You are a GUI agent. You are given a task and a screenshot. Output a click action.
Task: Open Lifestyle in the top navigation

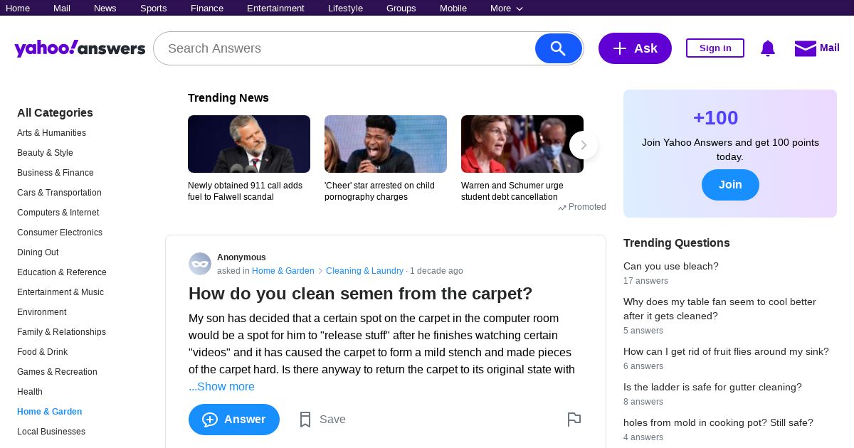(x=345, y=9)
